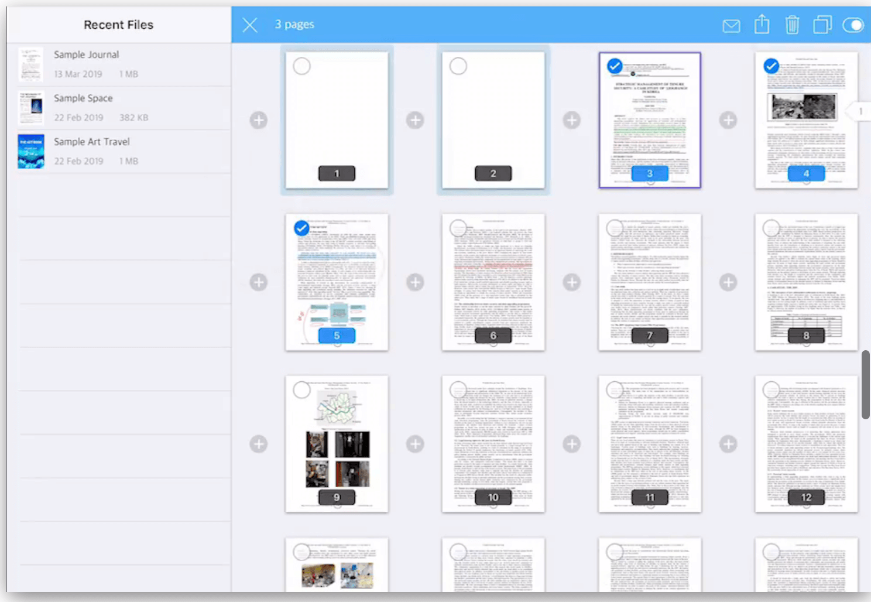Select checkbox on page thumbnail below page 9

coord(301,552)
